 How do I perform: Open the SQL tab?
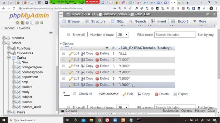[x=117, y=21]
